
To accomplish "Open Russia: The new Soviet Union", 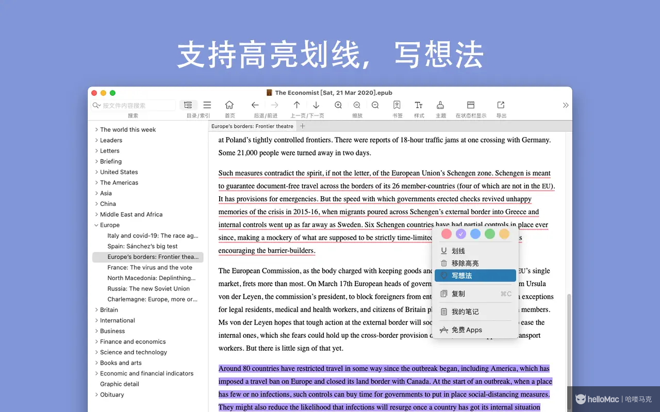I will [148, 289].
